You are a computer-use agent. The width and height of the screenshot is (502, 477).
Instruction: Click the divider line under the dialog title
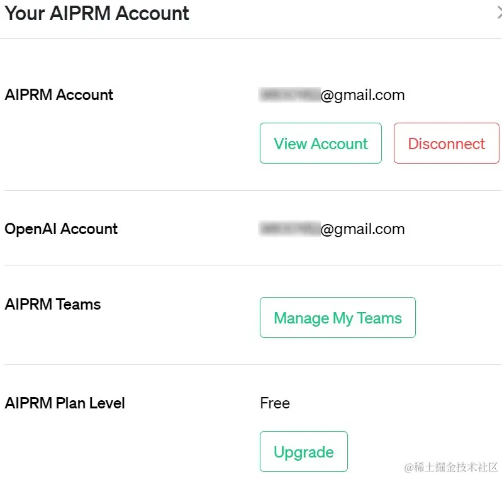251,39
